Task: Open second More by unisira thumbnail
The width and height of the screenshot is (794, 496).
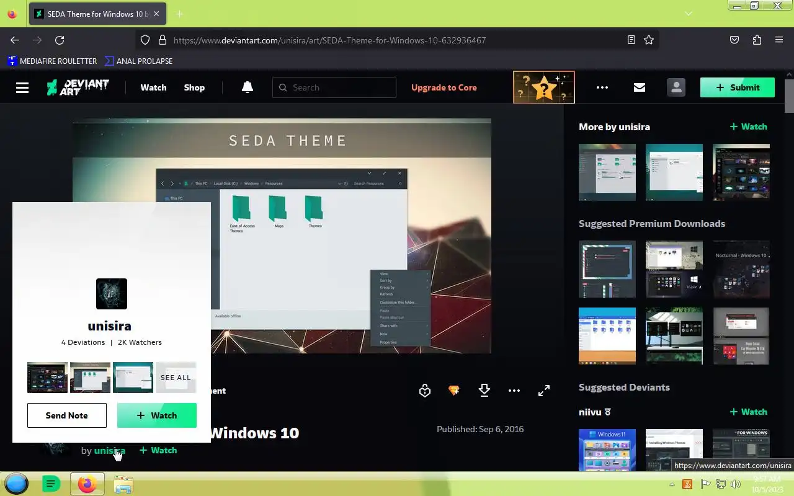Action: (674, 172)
